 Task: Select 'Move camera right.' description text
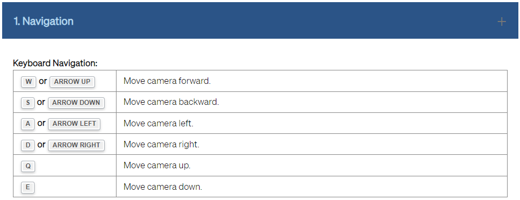click(161, 145)
